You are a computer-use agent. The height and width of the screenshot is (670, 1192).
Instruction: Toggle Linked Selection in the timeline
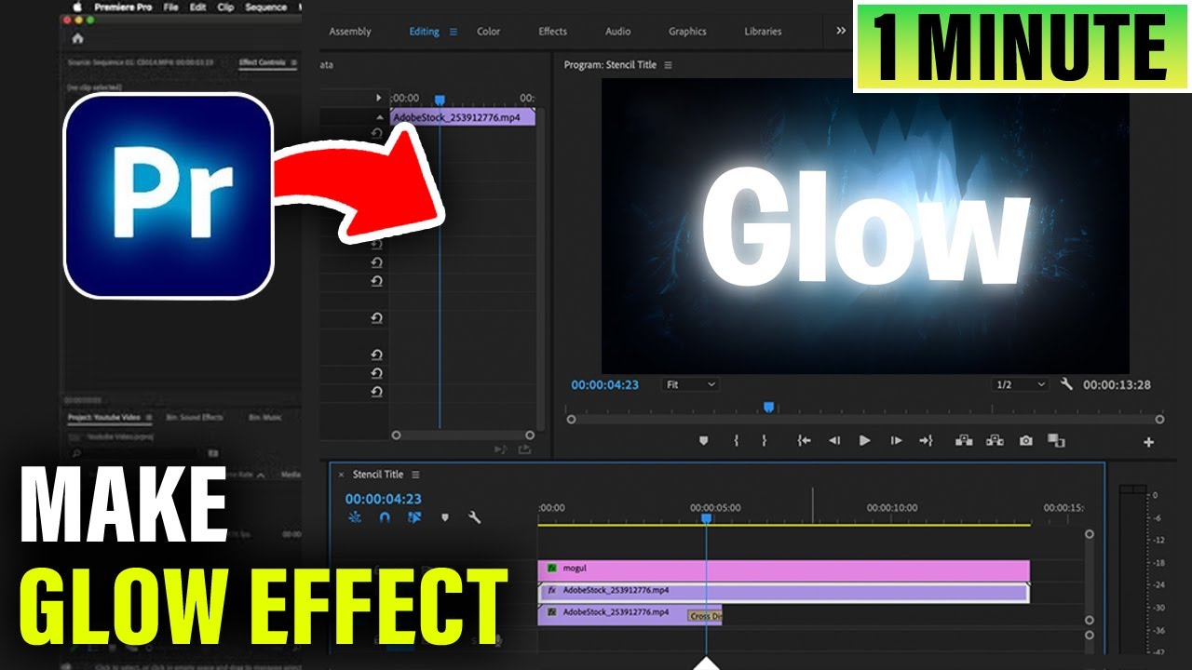(x=414, y=517)
